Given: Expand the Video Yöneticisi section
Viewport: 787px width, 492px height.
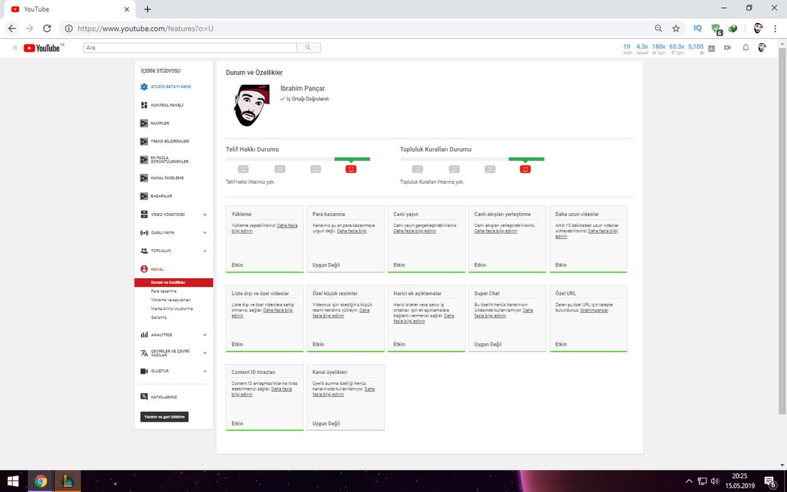Looking at the screenshot, I should tap(205, 215).
